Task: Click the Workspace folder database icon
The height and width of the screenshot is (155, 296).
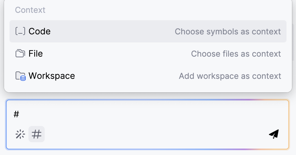Action: 20,76
